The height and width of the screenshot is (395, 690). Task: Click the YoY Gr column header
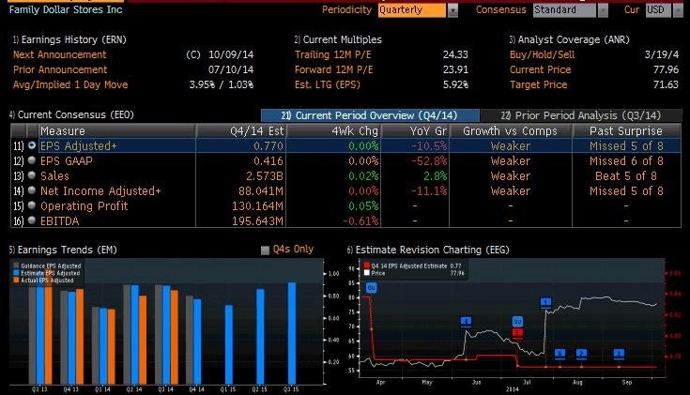coord(415,131)
